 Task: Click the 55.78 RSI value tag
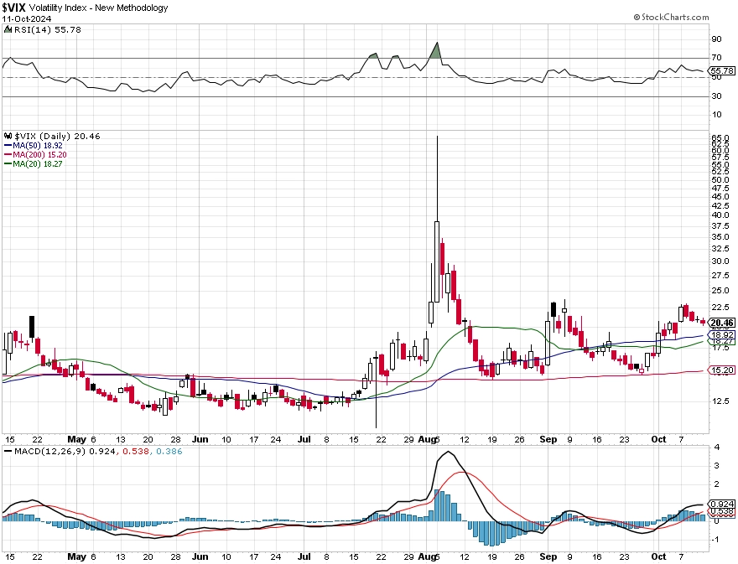(722, 71)
